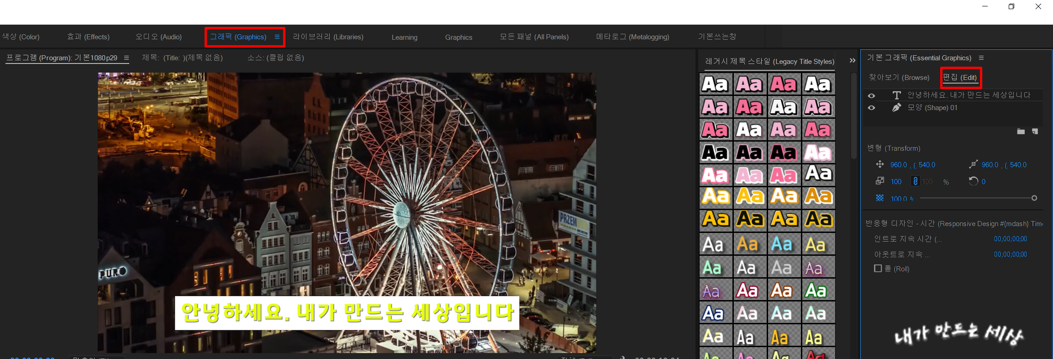
Task: Click the T text layer icon
Action: pyautogui.click(x=897, y=95)
